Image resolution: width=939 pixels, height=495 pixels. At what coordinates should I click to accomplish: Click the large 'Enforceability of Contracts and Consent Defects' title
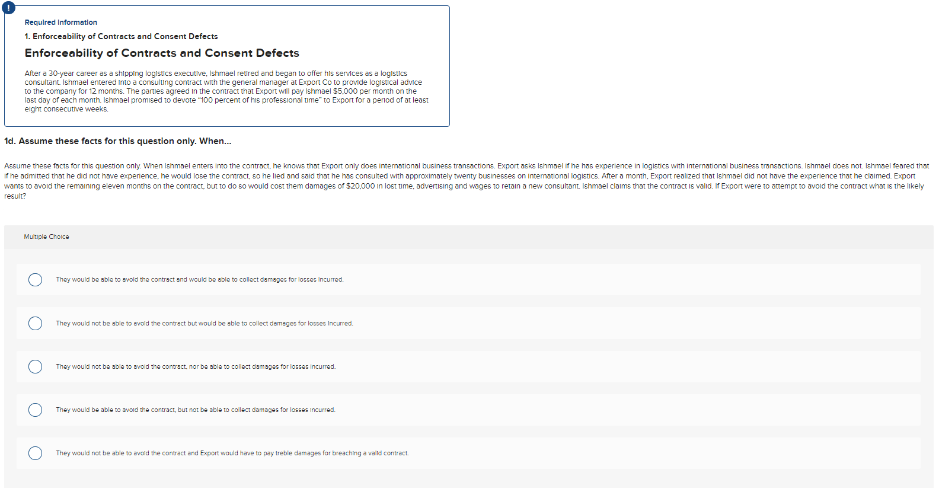(x=162, y=53)
